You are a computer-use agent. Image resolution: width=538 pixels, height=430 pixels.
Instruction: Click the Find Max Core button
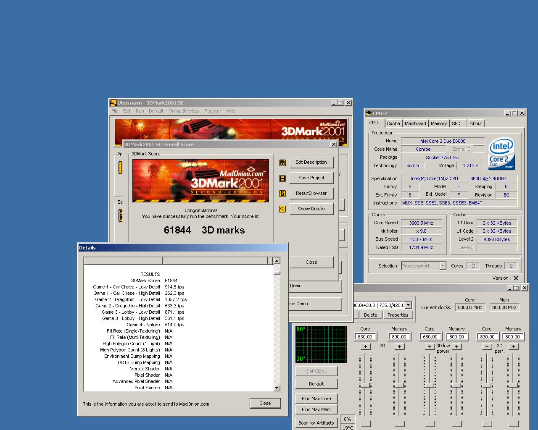tap(316, 399)
